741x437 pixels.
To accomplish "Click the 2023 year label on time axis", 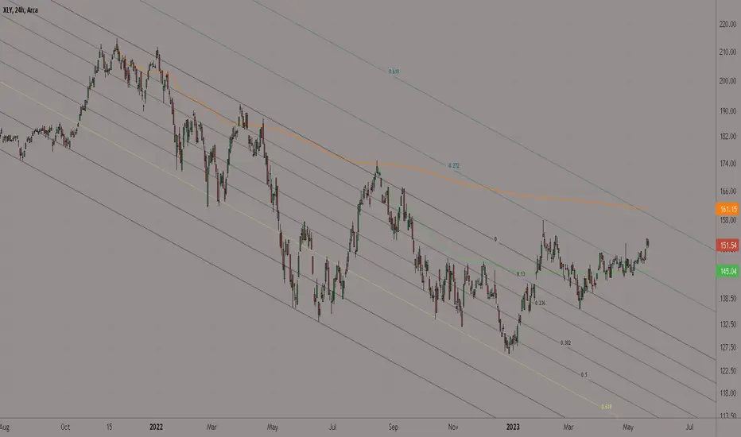I will (x=513, y=427).
